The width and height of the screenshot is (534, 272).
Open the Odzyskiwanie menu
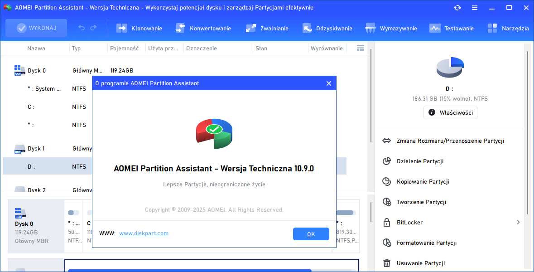pyautogui.click(x=327, y=28)
